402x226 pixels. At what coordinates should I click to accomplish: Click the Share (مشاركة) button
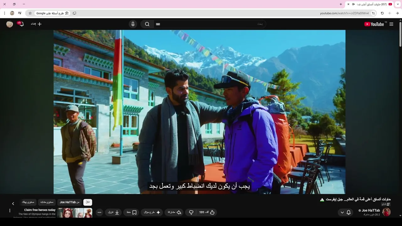174,213
